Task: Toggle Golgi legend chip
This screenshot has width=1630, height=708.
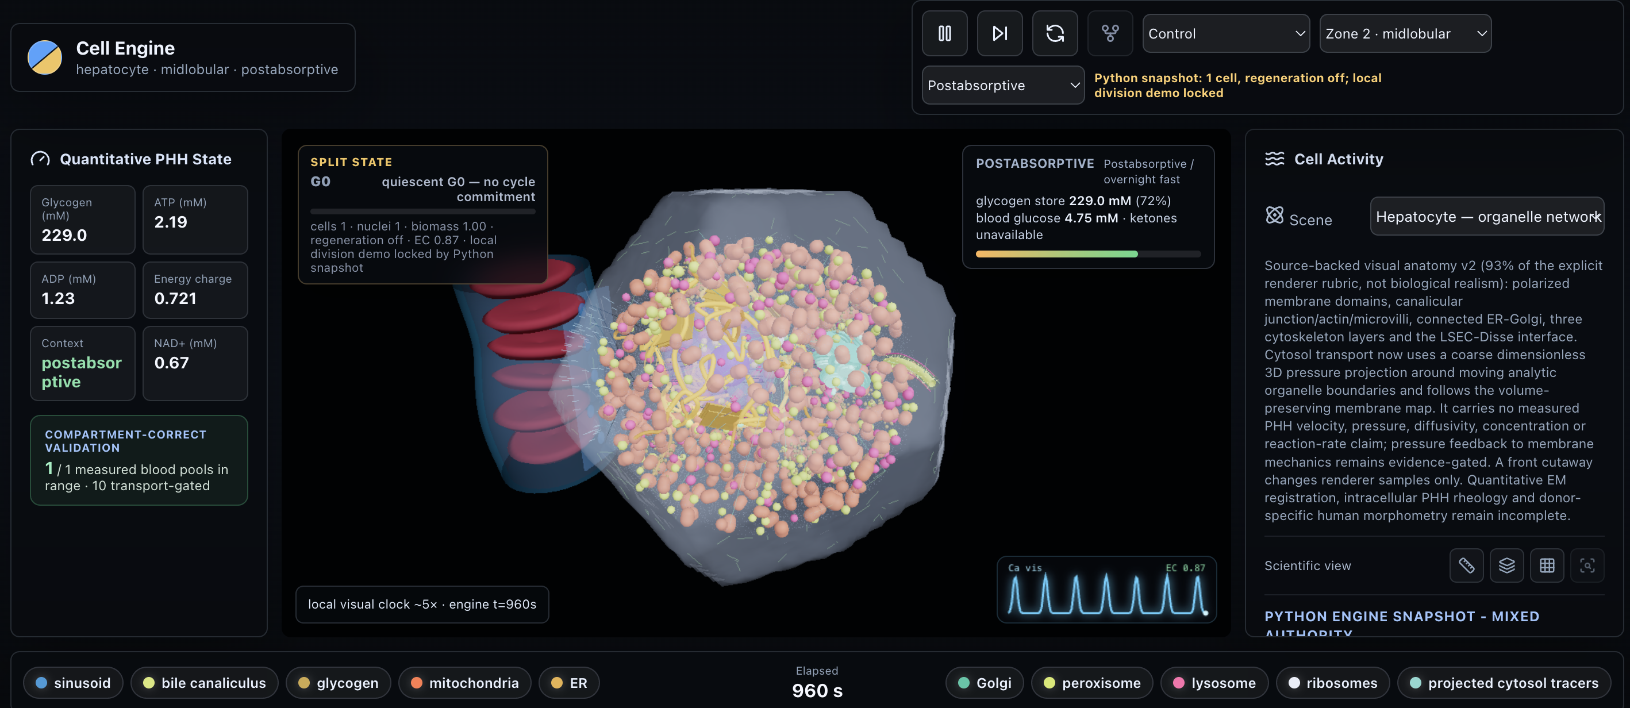Action: coord(985,683)
